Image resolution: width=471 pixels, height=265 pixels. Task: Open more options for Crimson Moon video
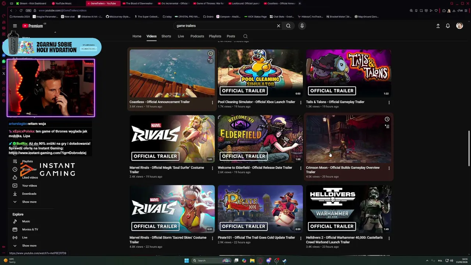tap(389, 168)
